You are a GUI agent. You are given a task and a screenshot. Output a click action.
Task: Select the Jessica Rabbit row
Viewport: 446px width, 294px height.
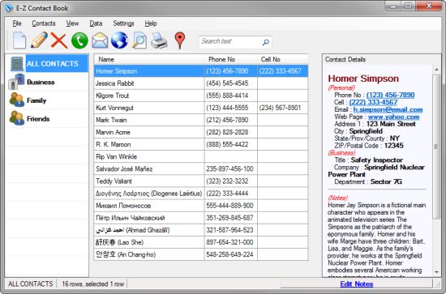click(201, 83)
